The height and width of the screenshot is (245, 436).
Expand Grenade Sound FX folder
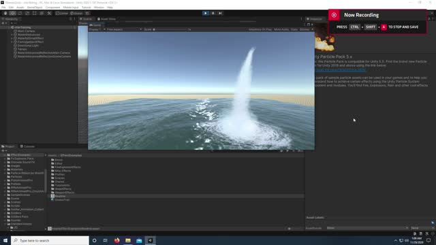(5, 162)
